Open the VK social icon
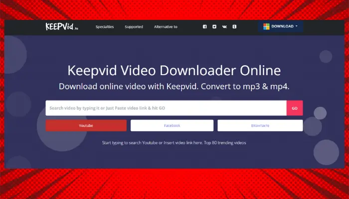 [224, 27]
